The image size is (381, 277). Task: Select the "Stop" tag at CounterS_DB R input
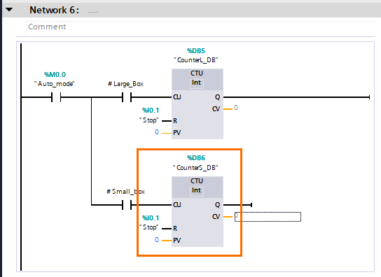149,227
